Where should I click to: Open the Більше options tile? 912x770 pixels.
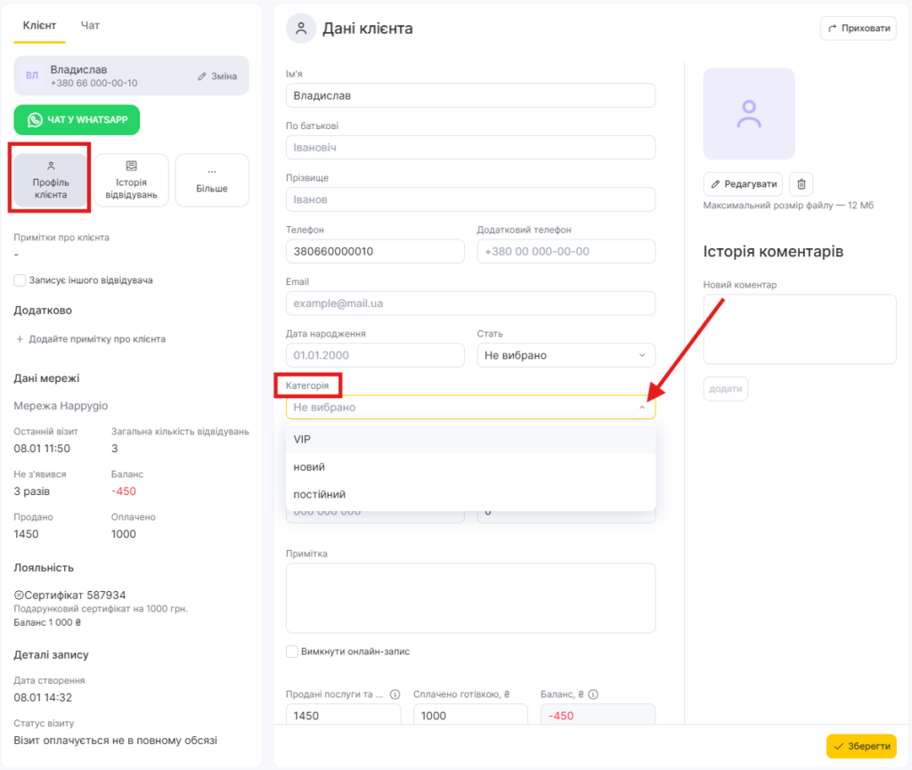click(211, 181)
